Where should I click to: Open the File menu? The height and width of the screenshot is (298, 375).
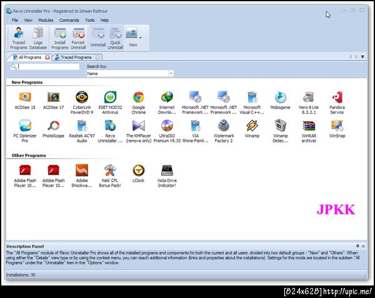[15, 20]
